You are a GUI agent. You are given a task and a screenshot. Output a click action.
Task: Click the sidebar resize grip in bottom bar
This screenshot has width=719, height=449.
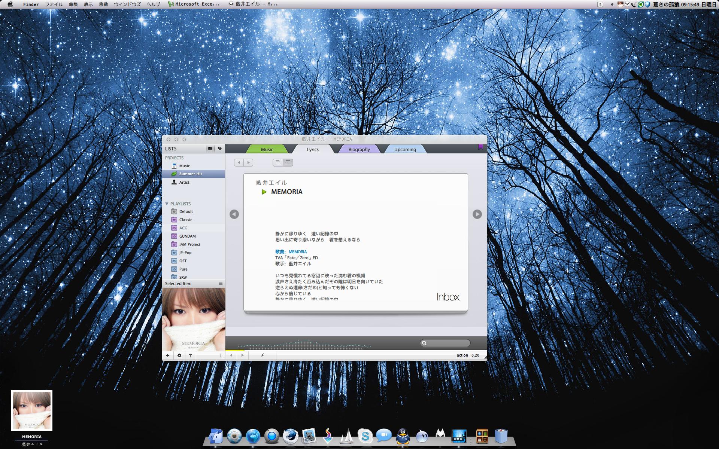click(x=222, y=355)
